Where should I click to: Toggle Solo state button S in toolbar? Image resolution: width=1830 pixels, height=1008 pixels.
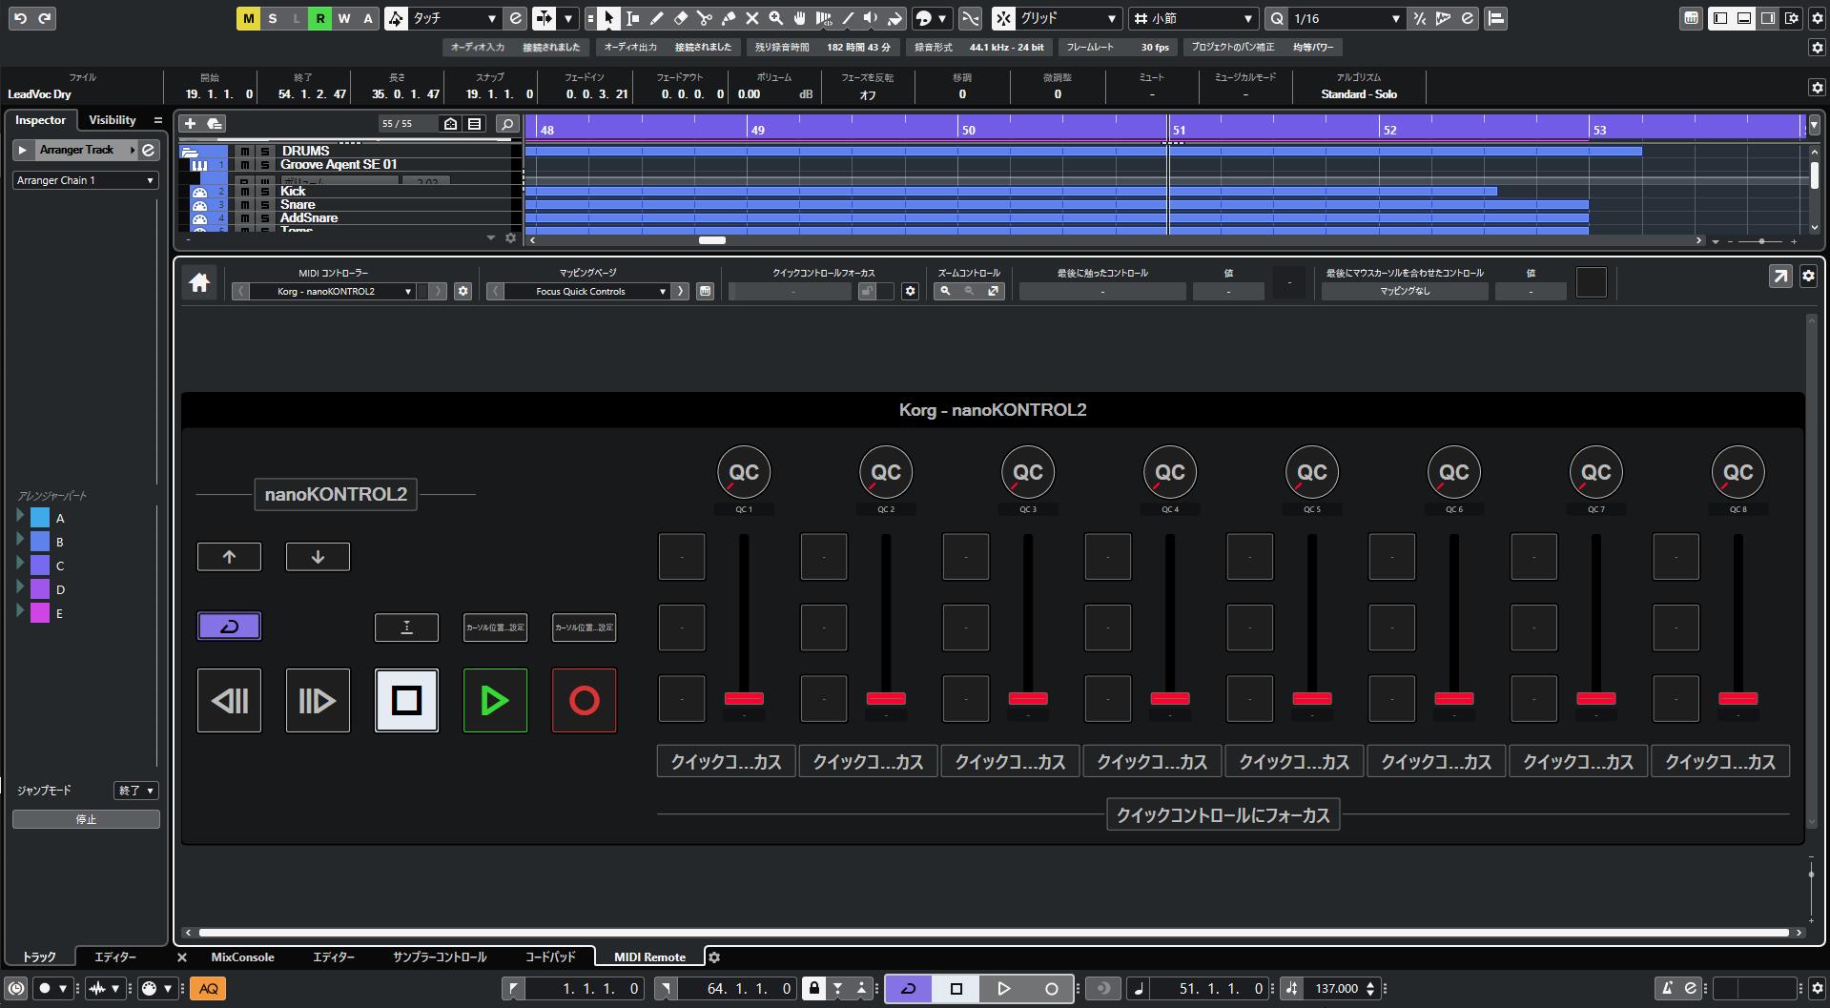273,18
